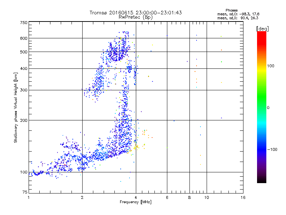Viewport: 286px width, 215px height.
Task: Click the x-axis label '10'
Action: coord(207,197)
